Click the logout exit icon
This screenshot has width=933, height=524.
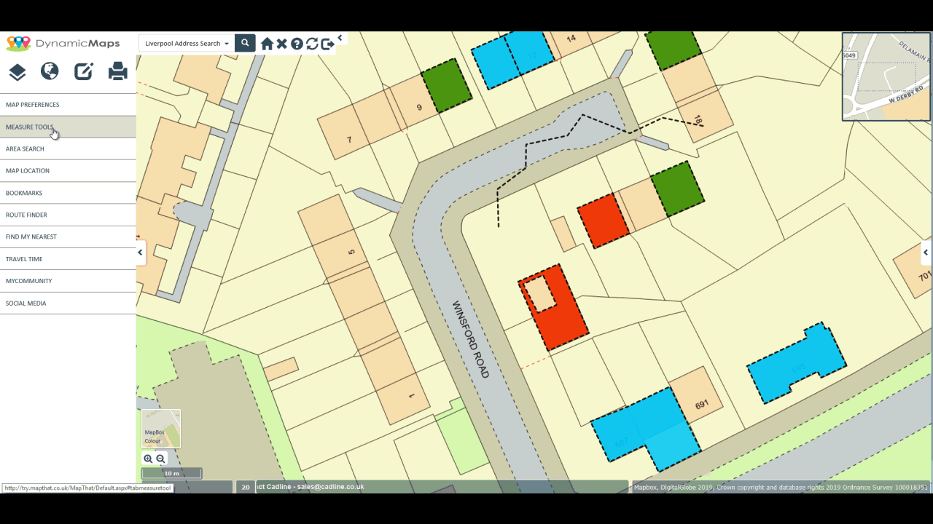pos(327,44)
